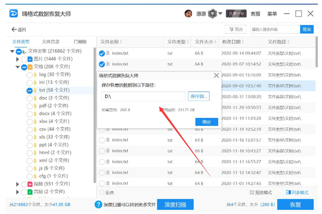Check the docx folder checkbox
This screenshot has width=322, height=214.
[x=29, y=114]
